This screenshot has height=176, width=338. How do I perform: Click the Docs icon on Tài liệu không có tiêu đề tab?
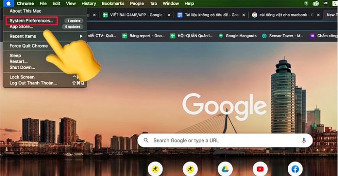click(180, 15)
